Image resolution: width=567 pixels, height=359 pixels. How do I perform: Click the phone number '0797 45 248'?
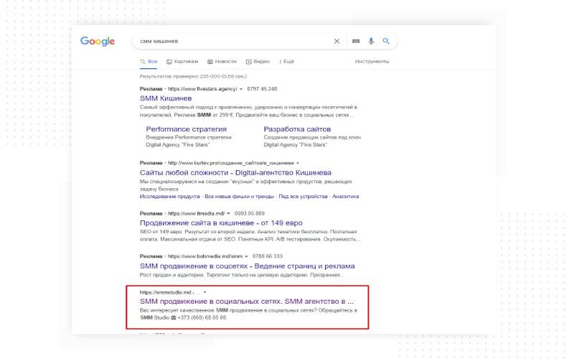262,89
